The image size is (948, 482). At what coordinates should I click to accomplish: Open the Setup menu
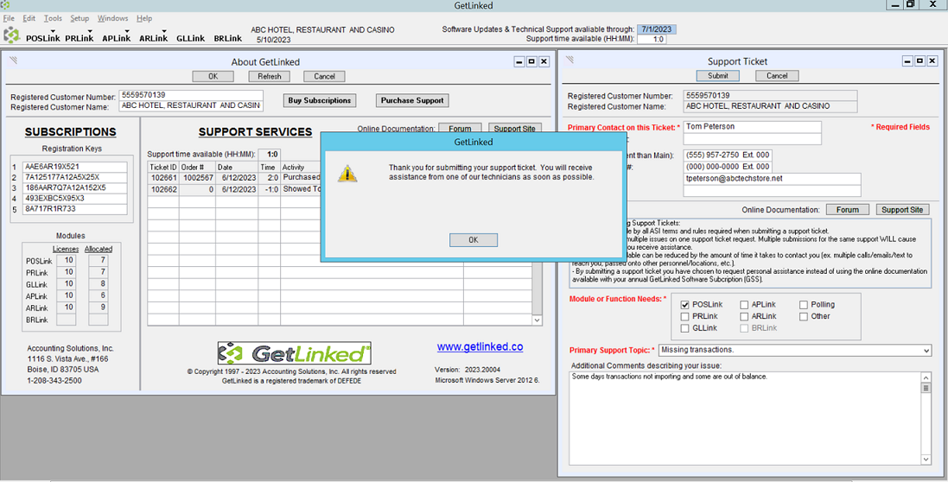coord(80,18)
